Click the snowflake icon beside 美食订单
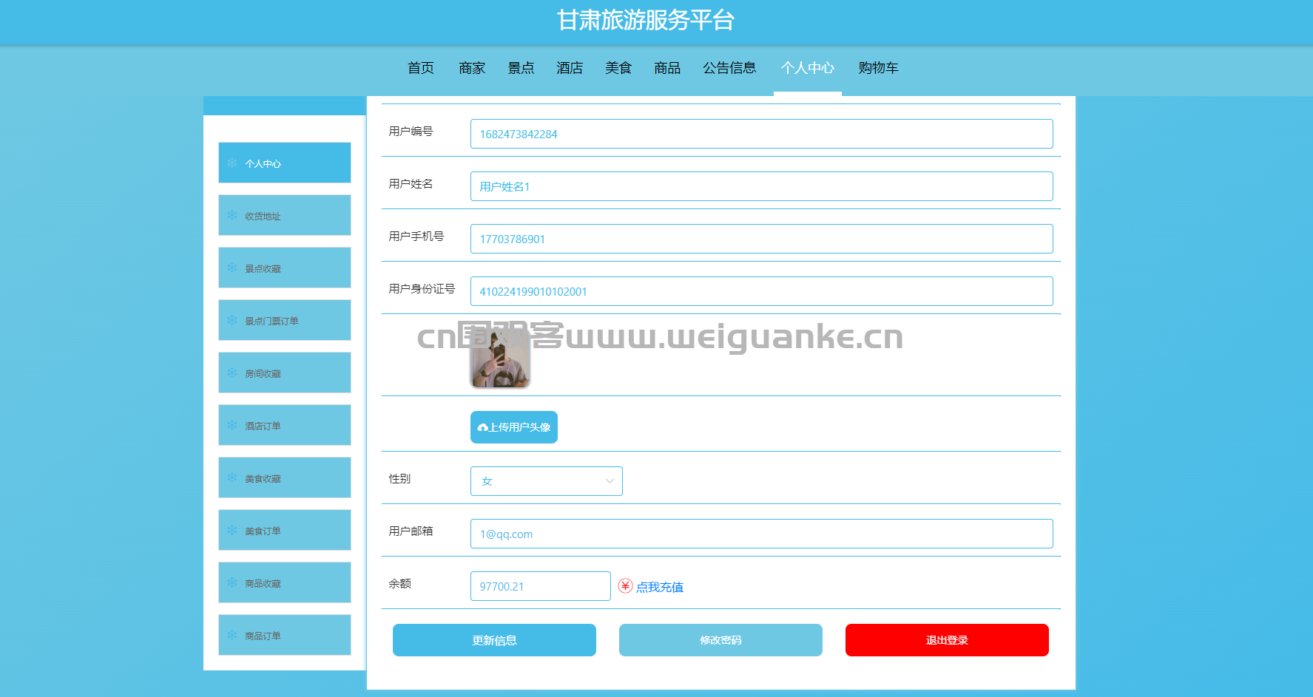Screen dimensions: 1313x697 coord(232,530)
